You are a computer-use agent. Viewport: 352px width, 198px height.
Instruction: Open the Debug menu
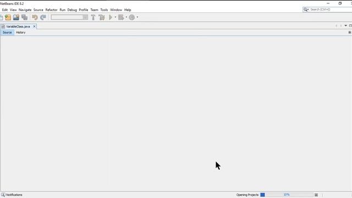(72, 10)
